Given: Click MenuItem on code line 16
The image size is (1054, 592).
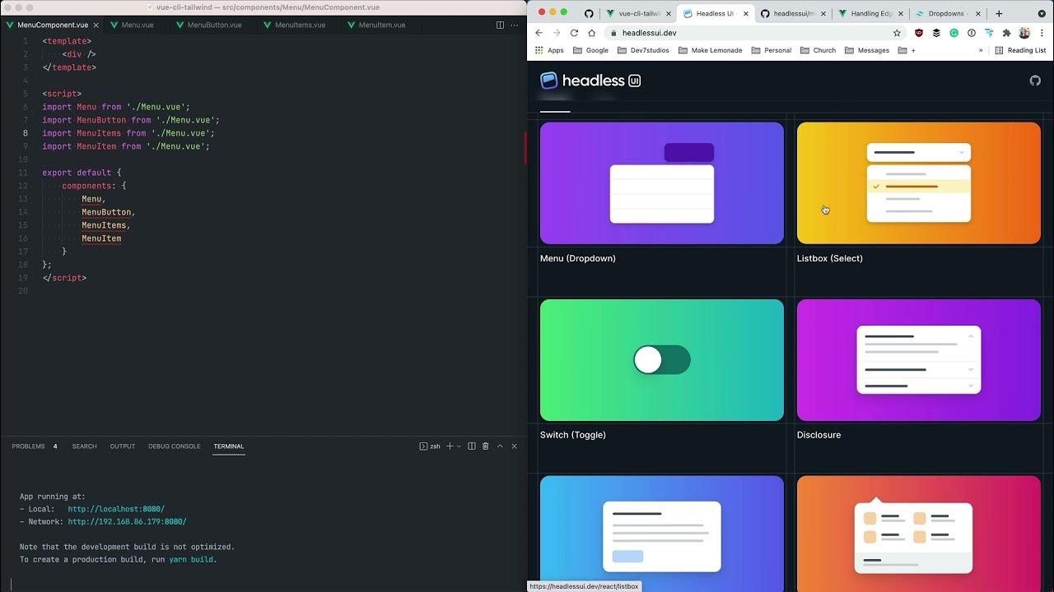Looking at the screenshot, I should (101, 238).
